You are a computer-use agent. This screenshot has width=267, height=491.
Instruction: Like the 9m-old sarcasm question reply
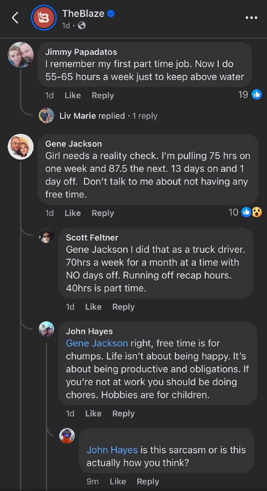pyautogui.click(x=118, y=481)
